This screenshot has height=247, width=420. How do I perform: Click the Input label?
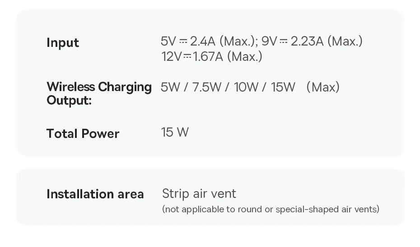(63, 43)
